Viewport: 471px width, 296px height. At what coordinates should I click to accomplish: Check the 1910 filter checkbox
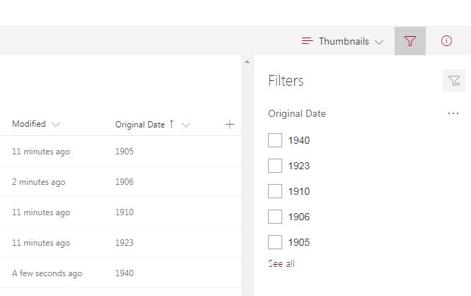(x=275, y=191)
